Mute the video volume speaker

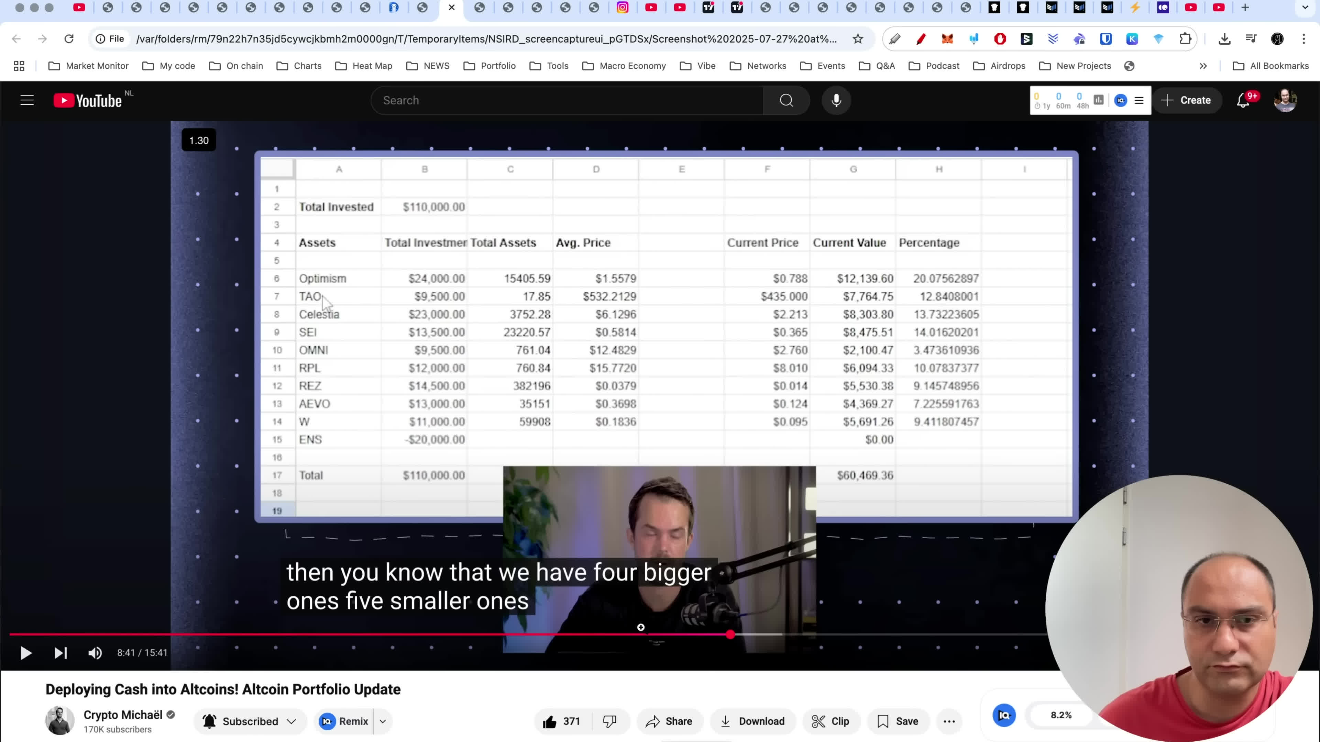click(x=95, y=652)
